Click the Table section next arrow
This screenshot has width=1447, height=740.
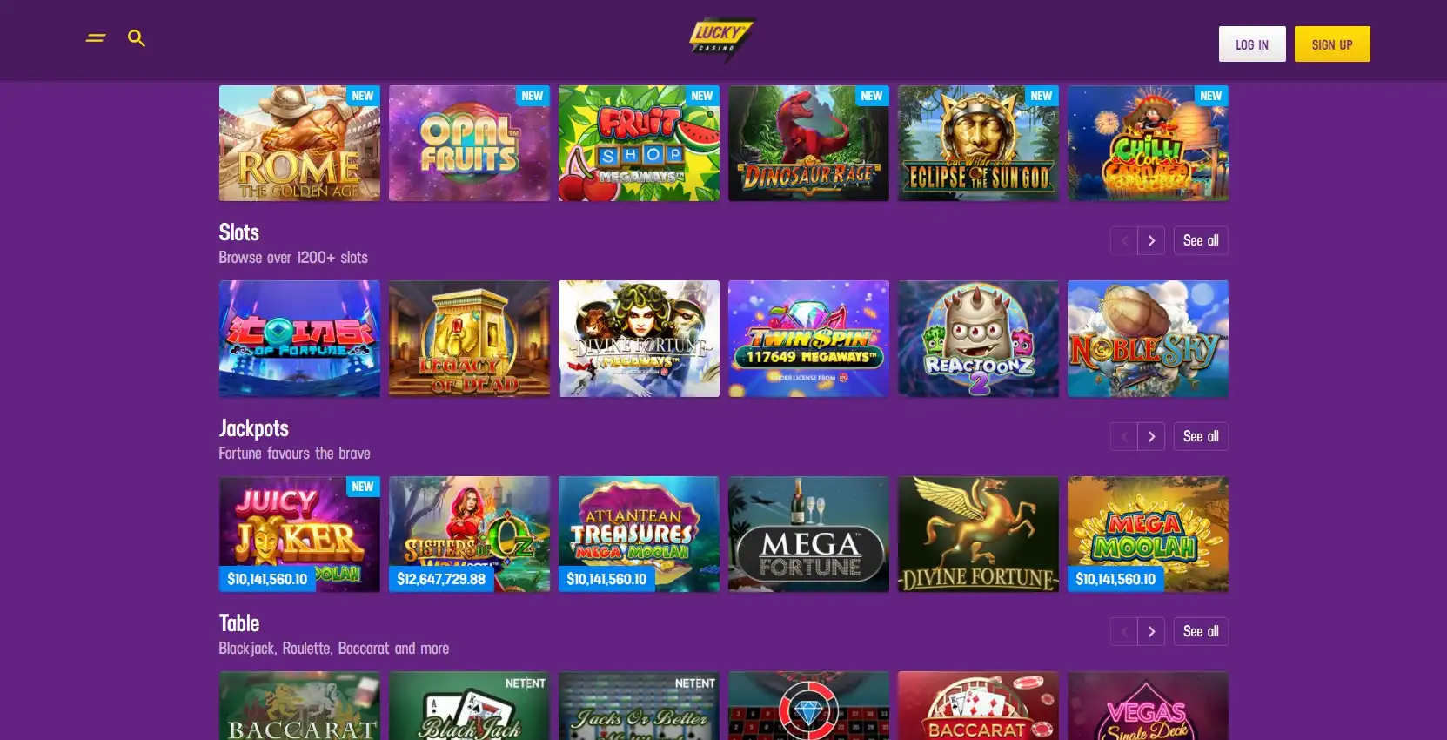tap(1151, 632)
